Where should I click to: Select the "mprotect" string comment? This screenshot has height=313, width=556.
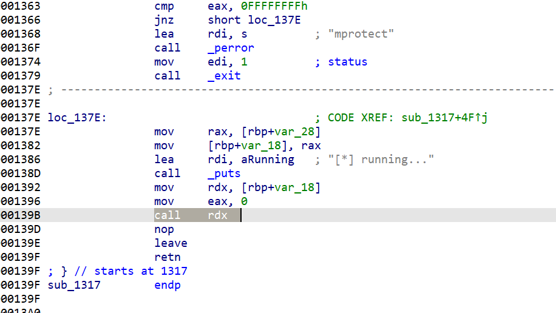coord(361,34)
